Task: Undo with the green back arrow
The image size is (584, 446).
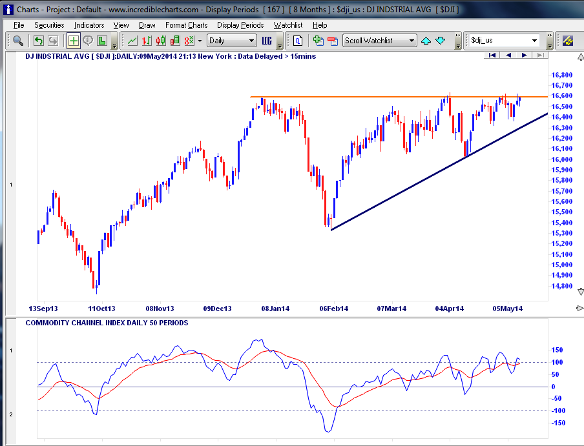Action: coord(38,41)
